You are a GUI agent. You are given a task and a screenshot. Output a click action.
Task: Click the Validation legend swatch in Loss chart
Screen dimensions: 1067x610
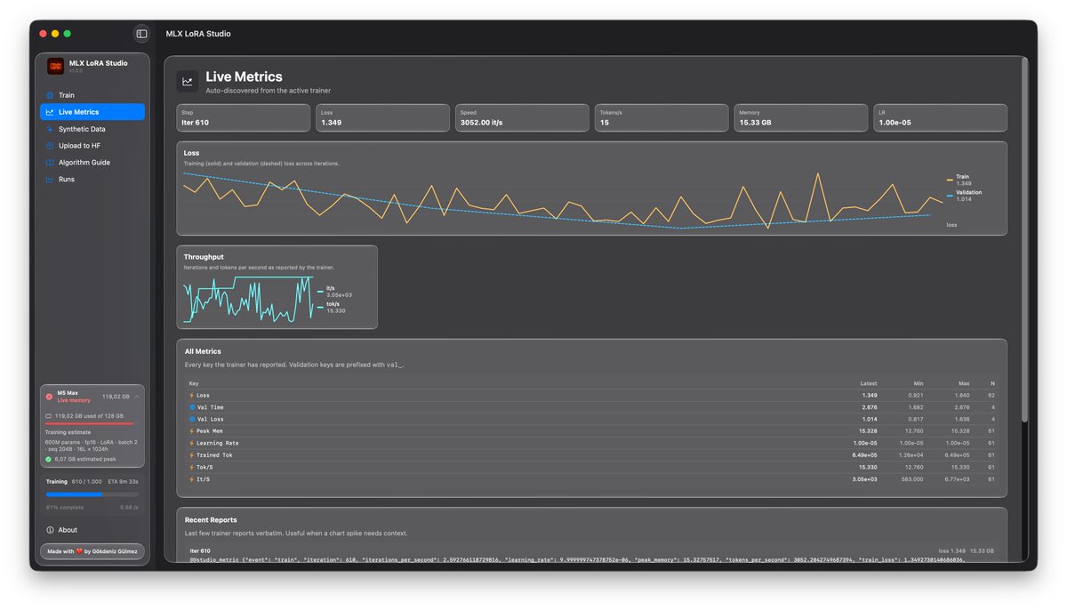950,196
